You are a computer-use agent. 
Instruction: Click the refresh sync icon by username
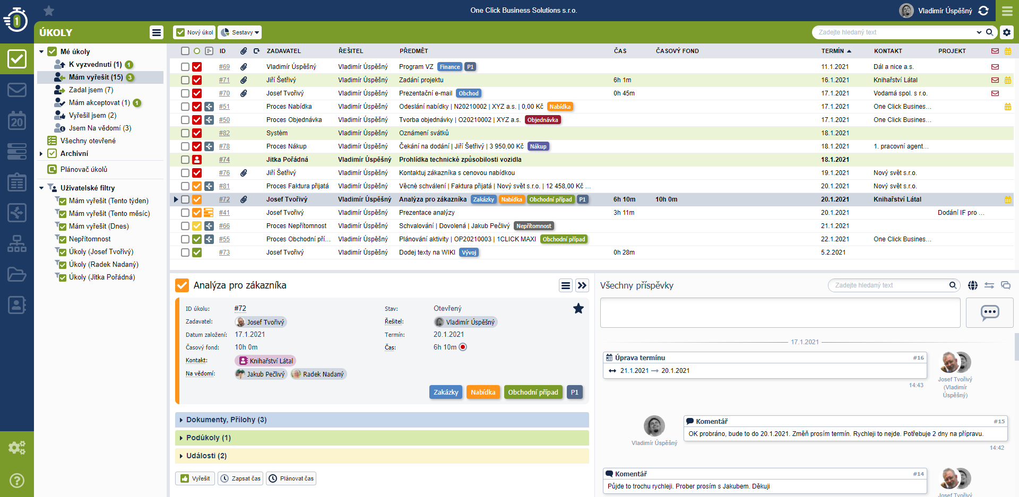[983, 11]
